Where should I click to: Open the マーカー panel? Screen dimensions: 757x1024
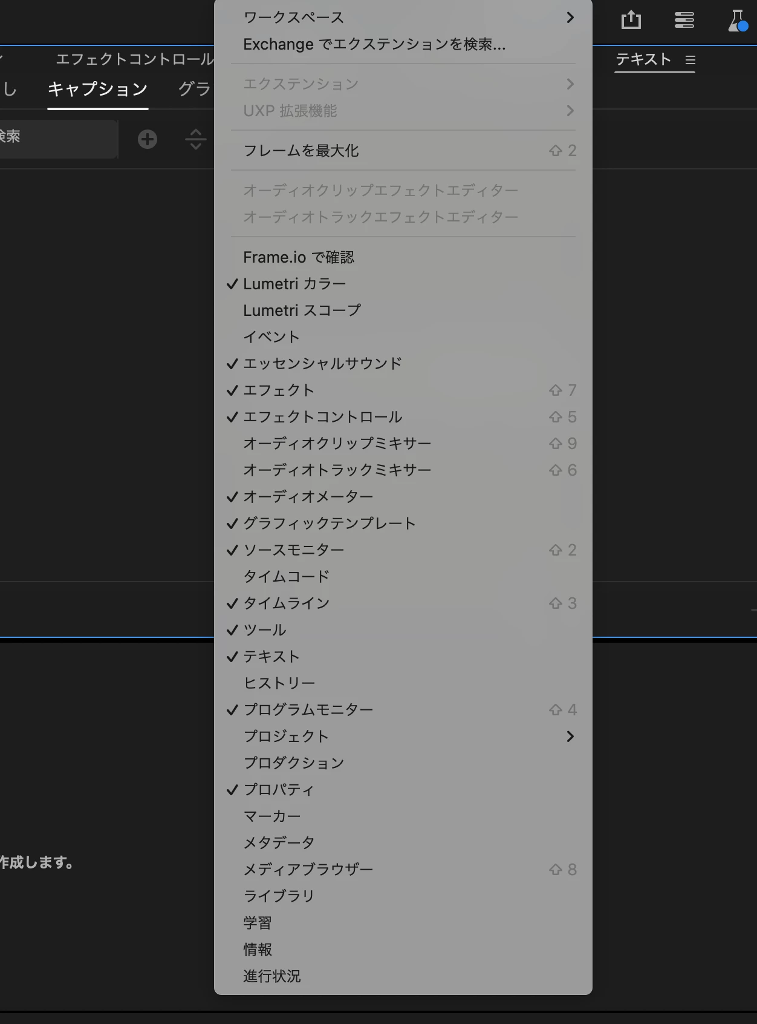point(403,816)
